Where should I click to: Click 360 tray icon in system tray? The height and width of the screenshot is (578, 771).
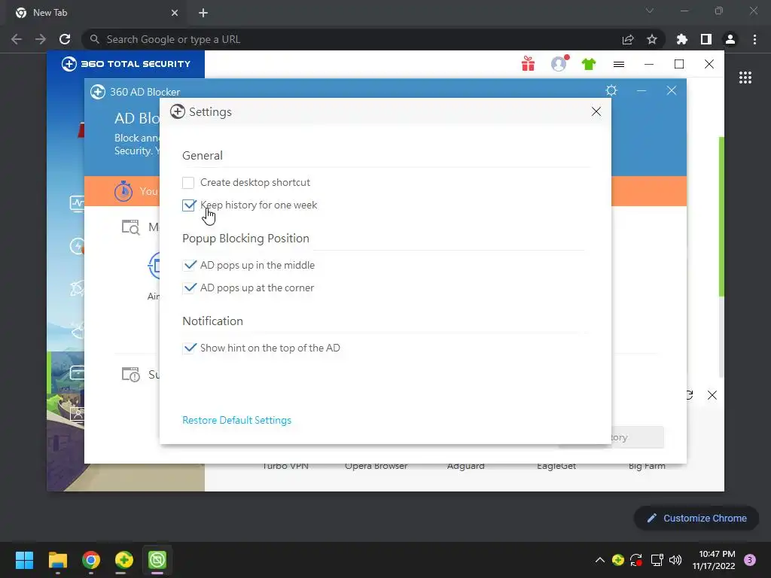click(618, 560)
